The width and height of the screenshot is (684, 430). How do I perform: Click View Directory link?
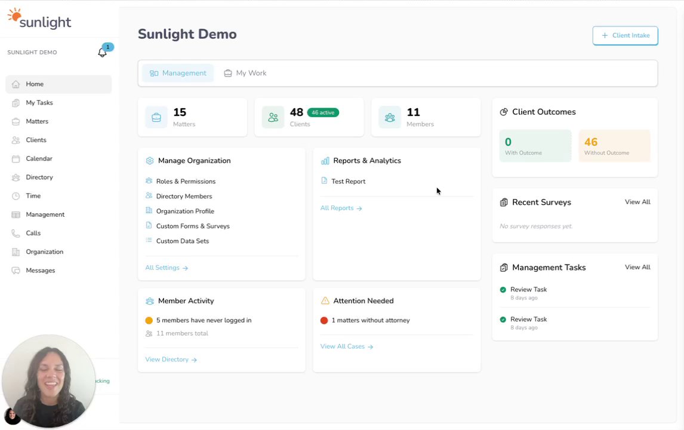[x=171, y=360]
